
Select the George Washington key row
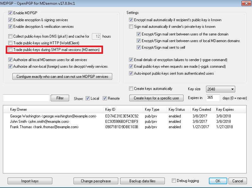click(x=125, y=116)
